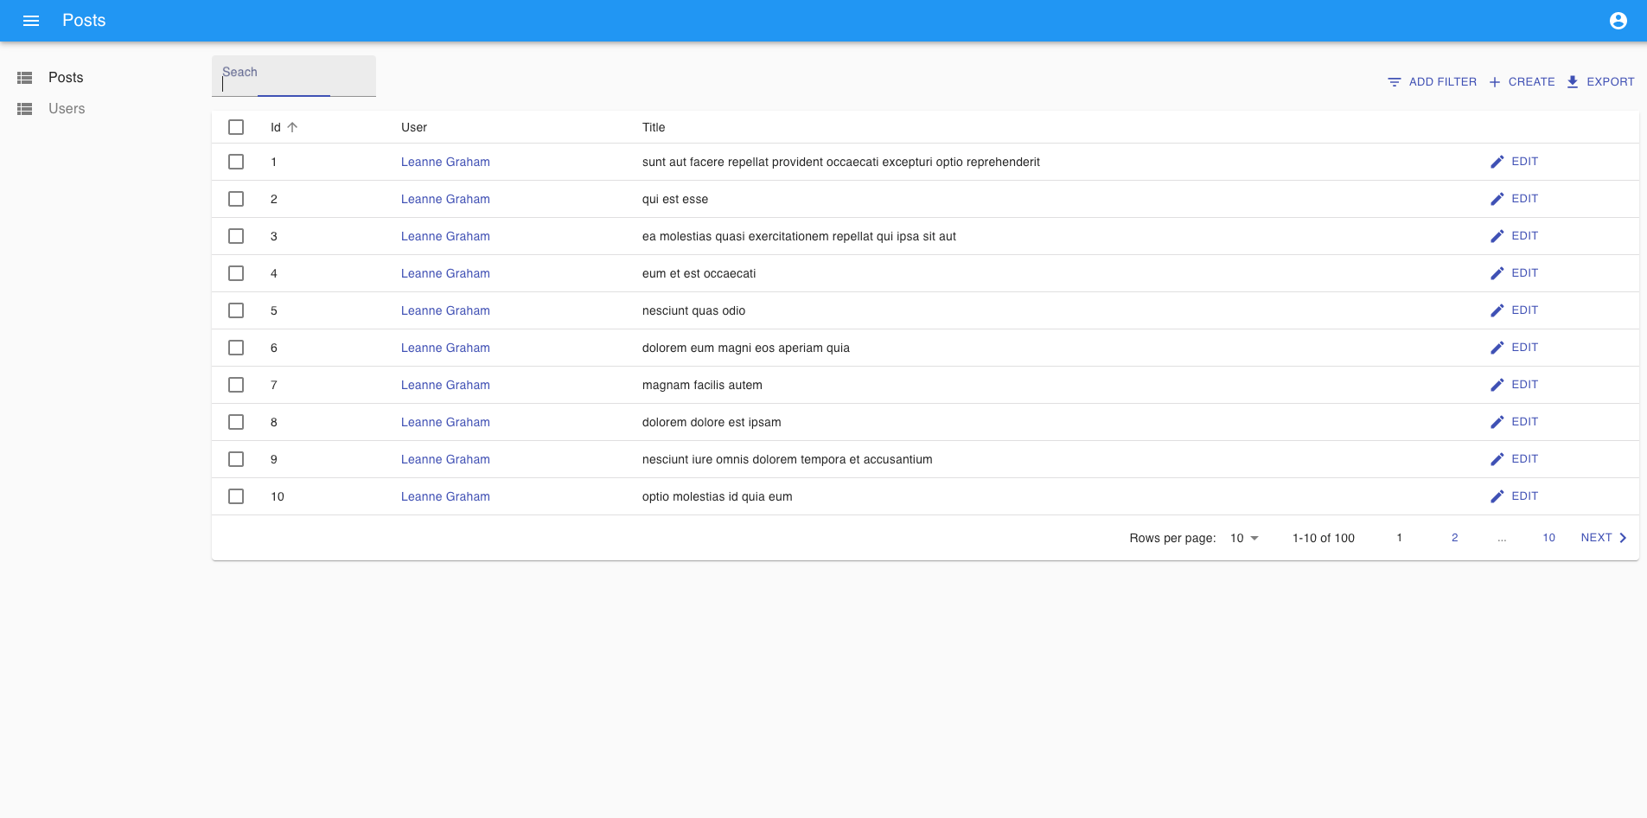The height and width of the screenshot is (818, 1647).
Task: Go to page 10 in pagination
Action: (1548, 538)
